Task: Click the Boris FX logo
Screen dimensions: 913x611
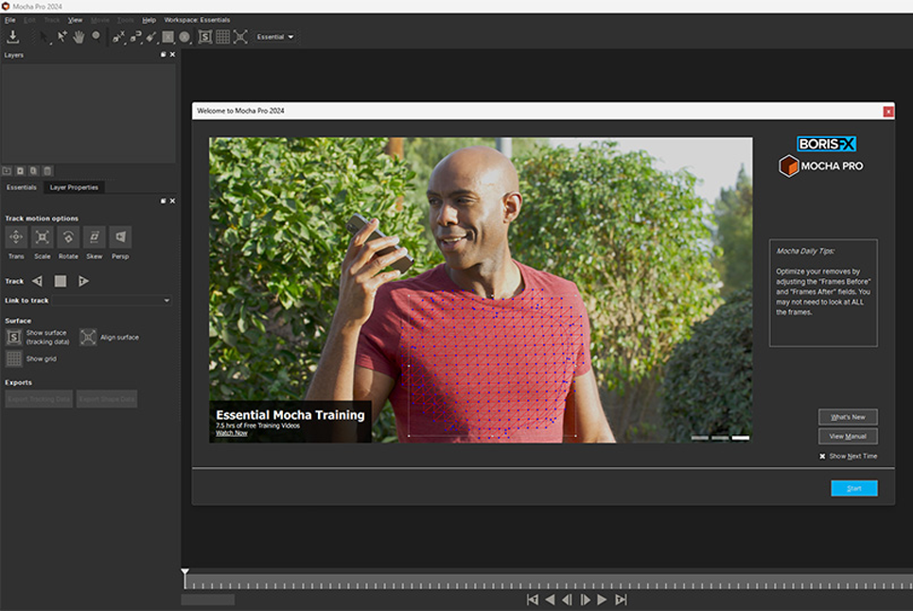Action: (826, 144)
